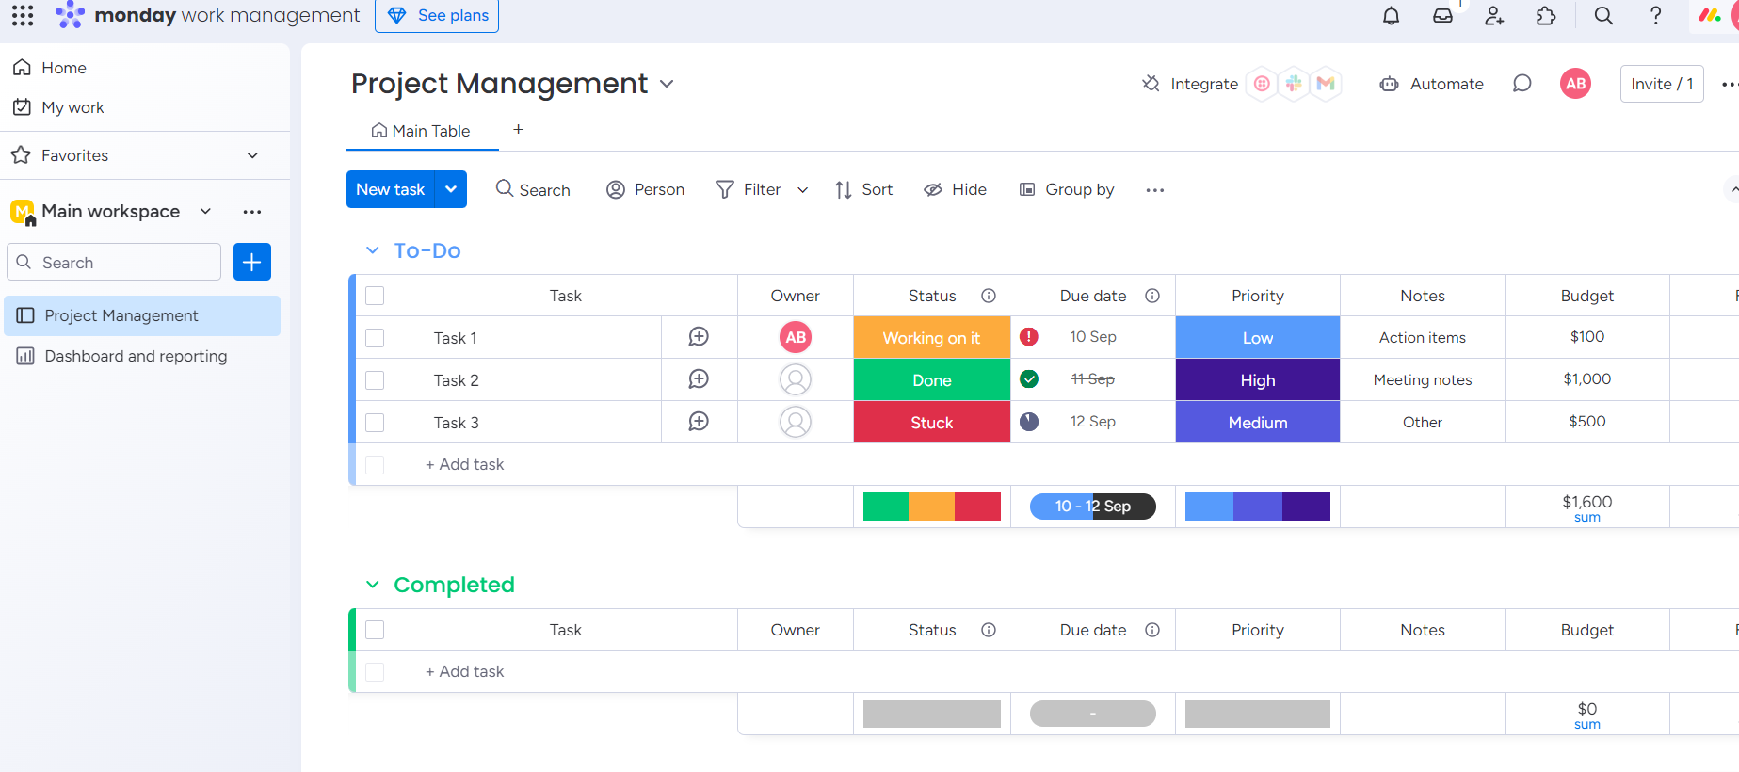
Task: Tick the Task 3 checkbox
Action: click(375, 423)
